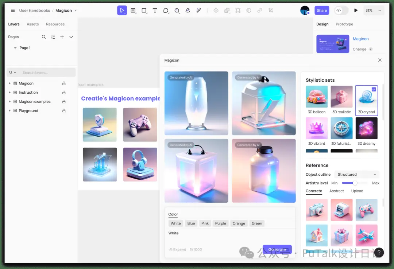Expand the Playground layer tree
Image resolution: width=394 pixels, height=269 pixels.
coord(10,111)
